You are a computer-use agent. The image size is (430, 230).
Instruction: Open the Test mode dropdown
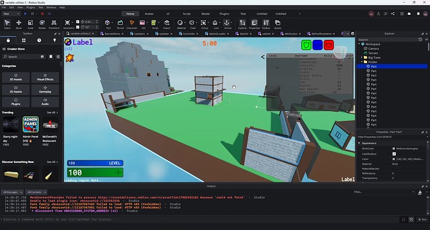11,14
